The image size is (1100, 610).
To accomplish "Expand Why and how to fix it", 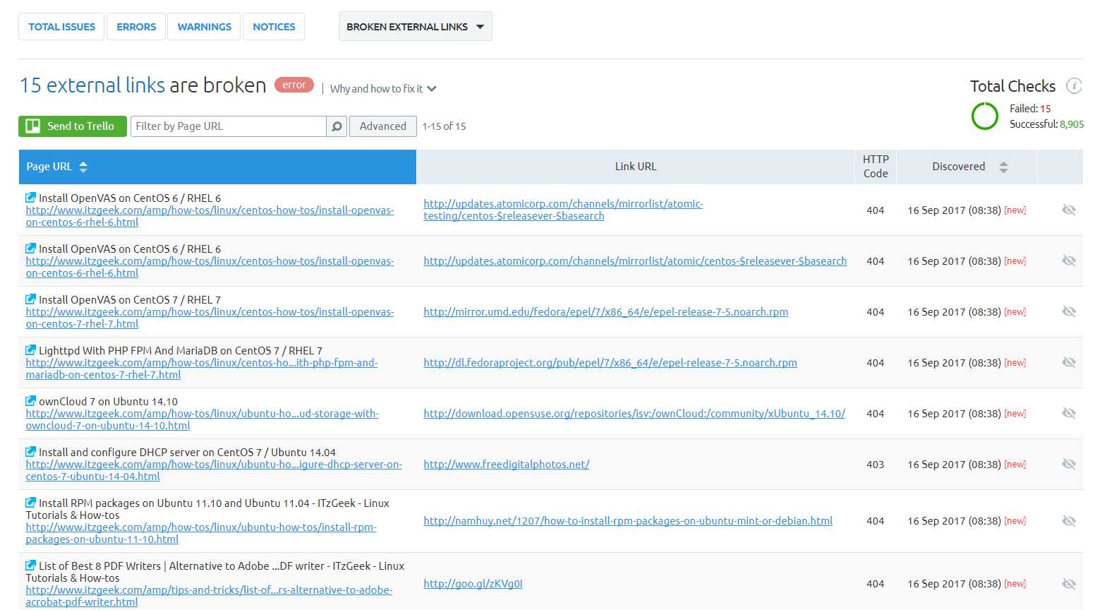I will (383, 89).
